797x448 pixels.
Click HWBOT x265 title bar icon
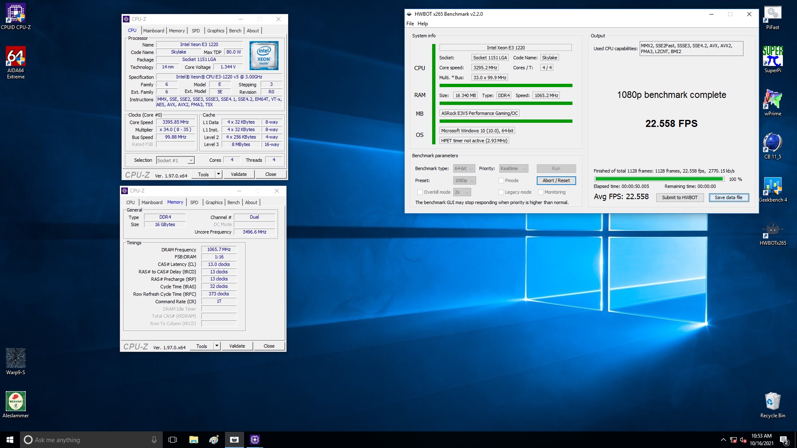pyautogui.click(x=409, y=14)
